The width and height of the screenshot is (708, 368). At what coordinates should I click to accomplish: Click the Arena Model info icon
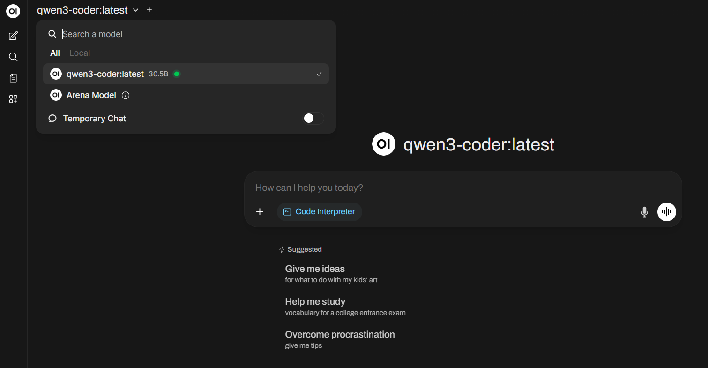tap(126, 95)
